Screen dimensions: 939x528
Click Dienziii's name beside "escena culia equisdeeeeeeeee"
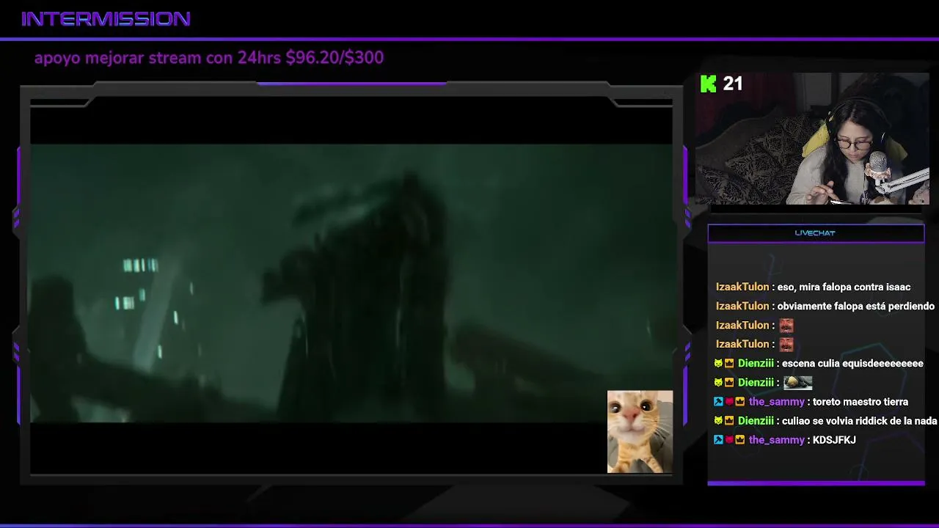coord(756,364)
